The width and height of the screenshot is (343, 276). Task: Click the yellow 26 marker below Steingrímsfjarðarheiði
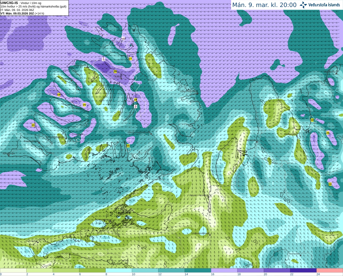(x=128, y=146)
